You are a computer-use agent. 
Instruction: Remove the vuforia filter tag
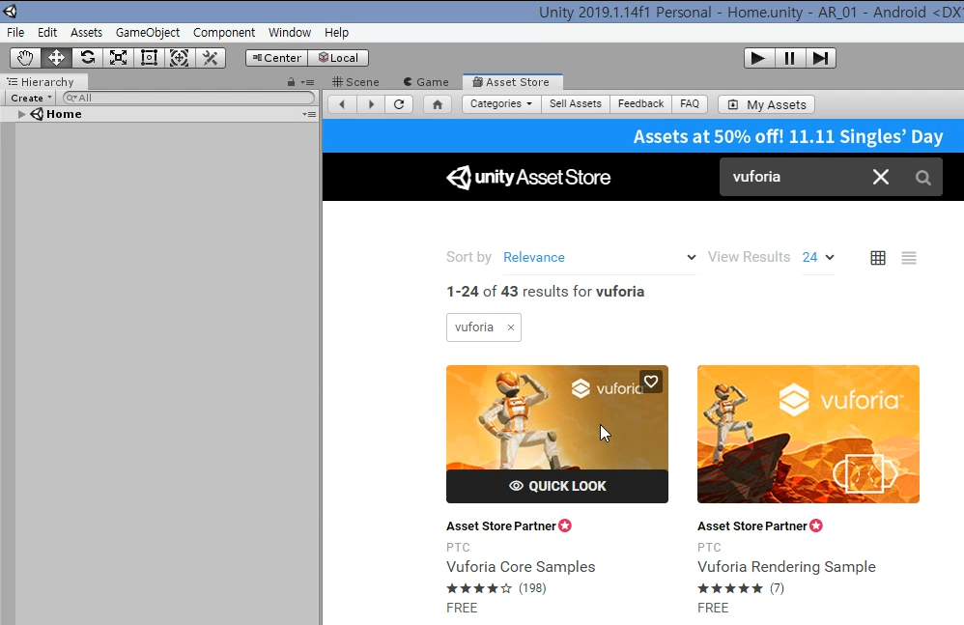511,327
